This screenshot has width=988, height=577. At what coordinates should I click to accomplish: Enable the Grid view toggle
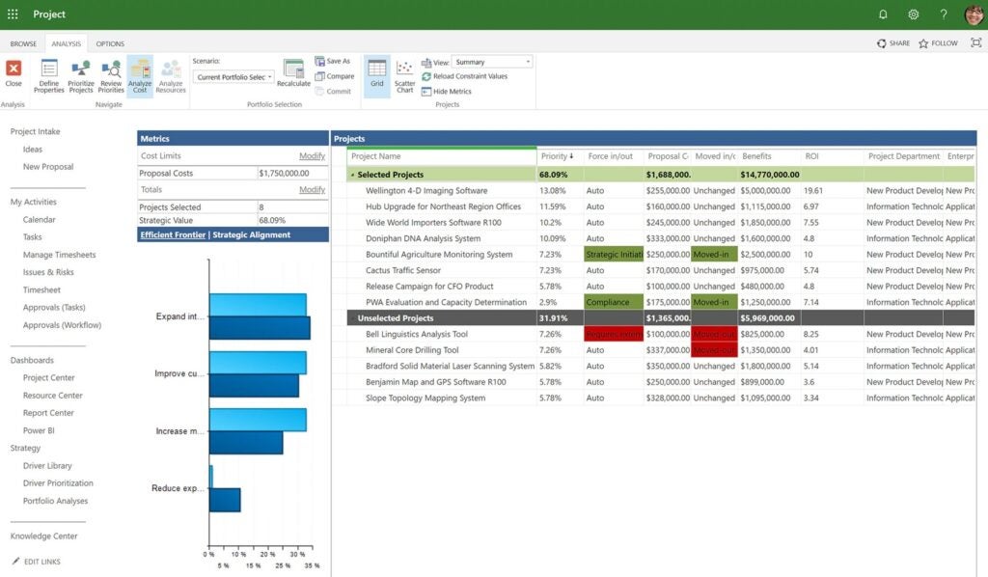[378, 75]
